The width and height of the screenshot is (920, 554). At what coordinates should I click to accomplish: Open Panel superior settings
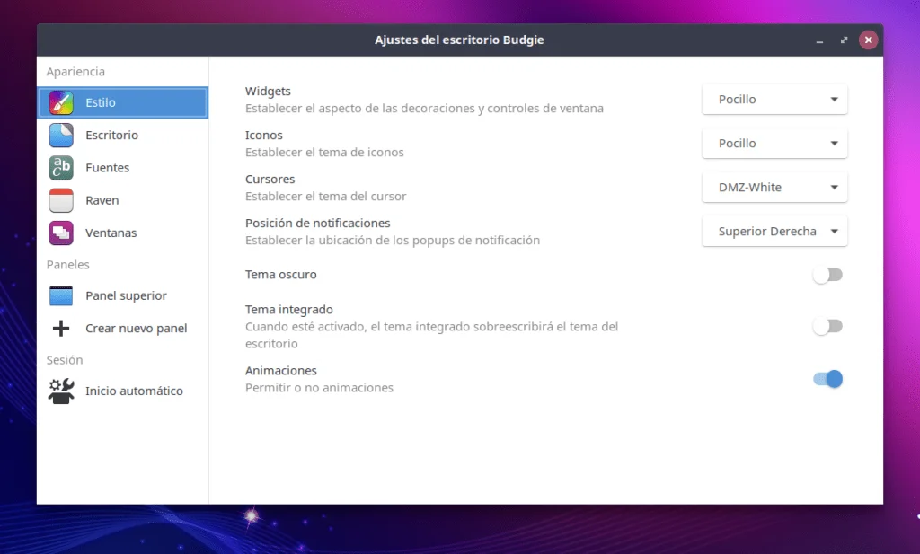(x=122, y=295)
